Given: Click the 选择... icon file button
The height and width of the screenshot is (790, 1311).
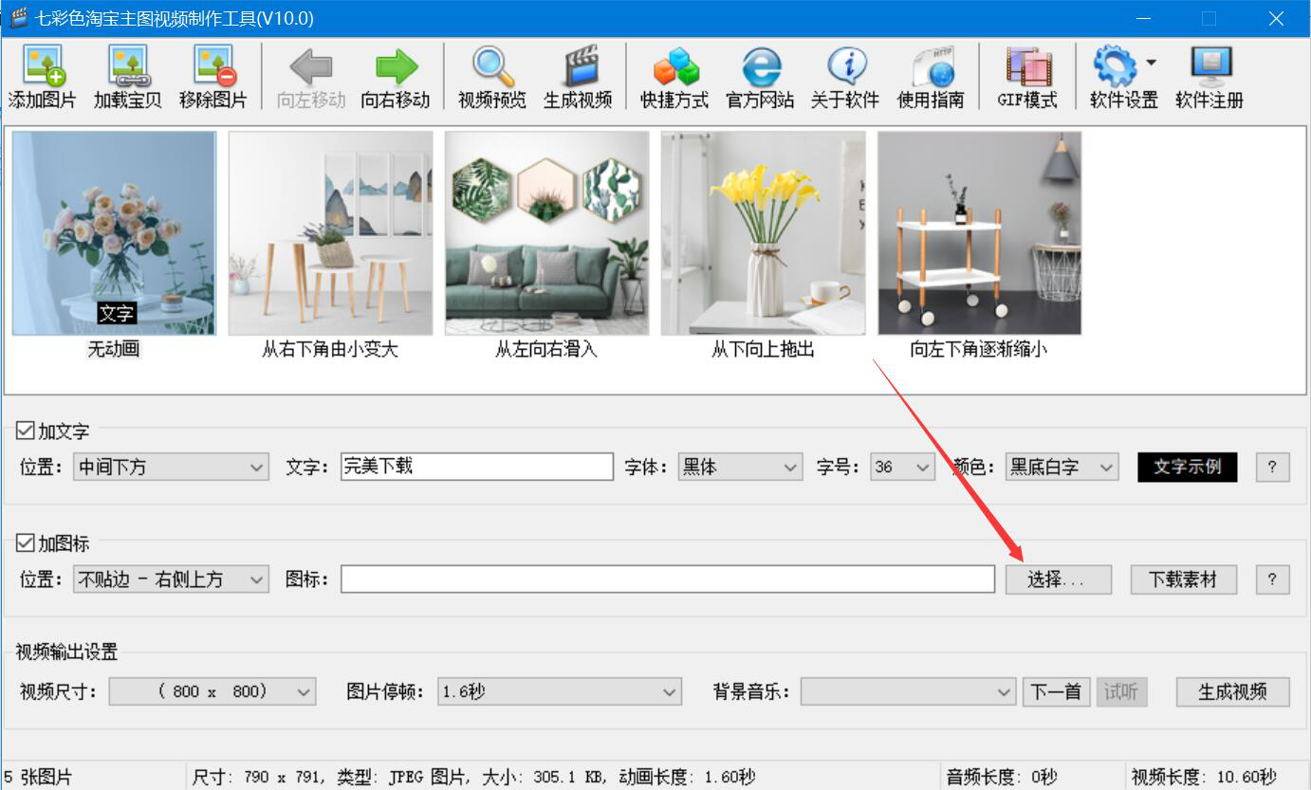Looking at the screenshot, I should [1059, 579].
